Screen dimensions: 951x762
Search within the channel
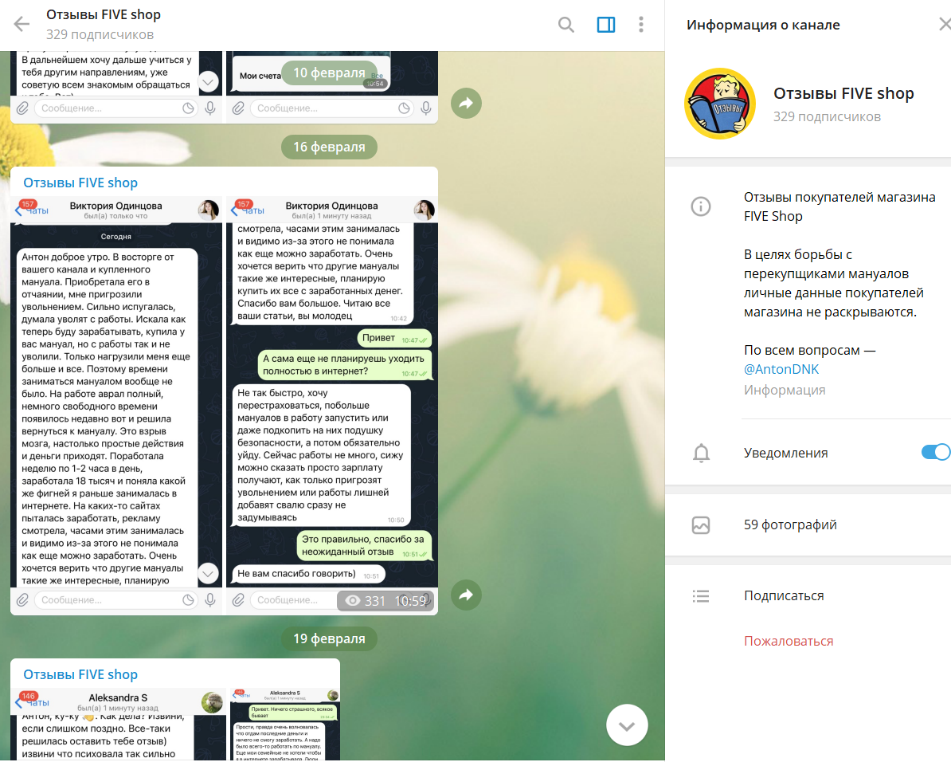[566, 25]
